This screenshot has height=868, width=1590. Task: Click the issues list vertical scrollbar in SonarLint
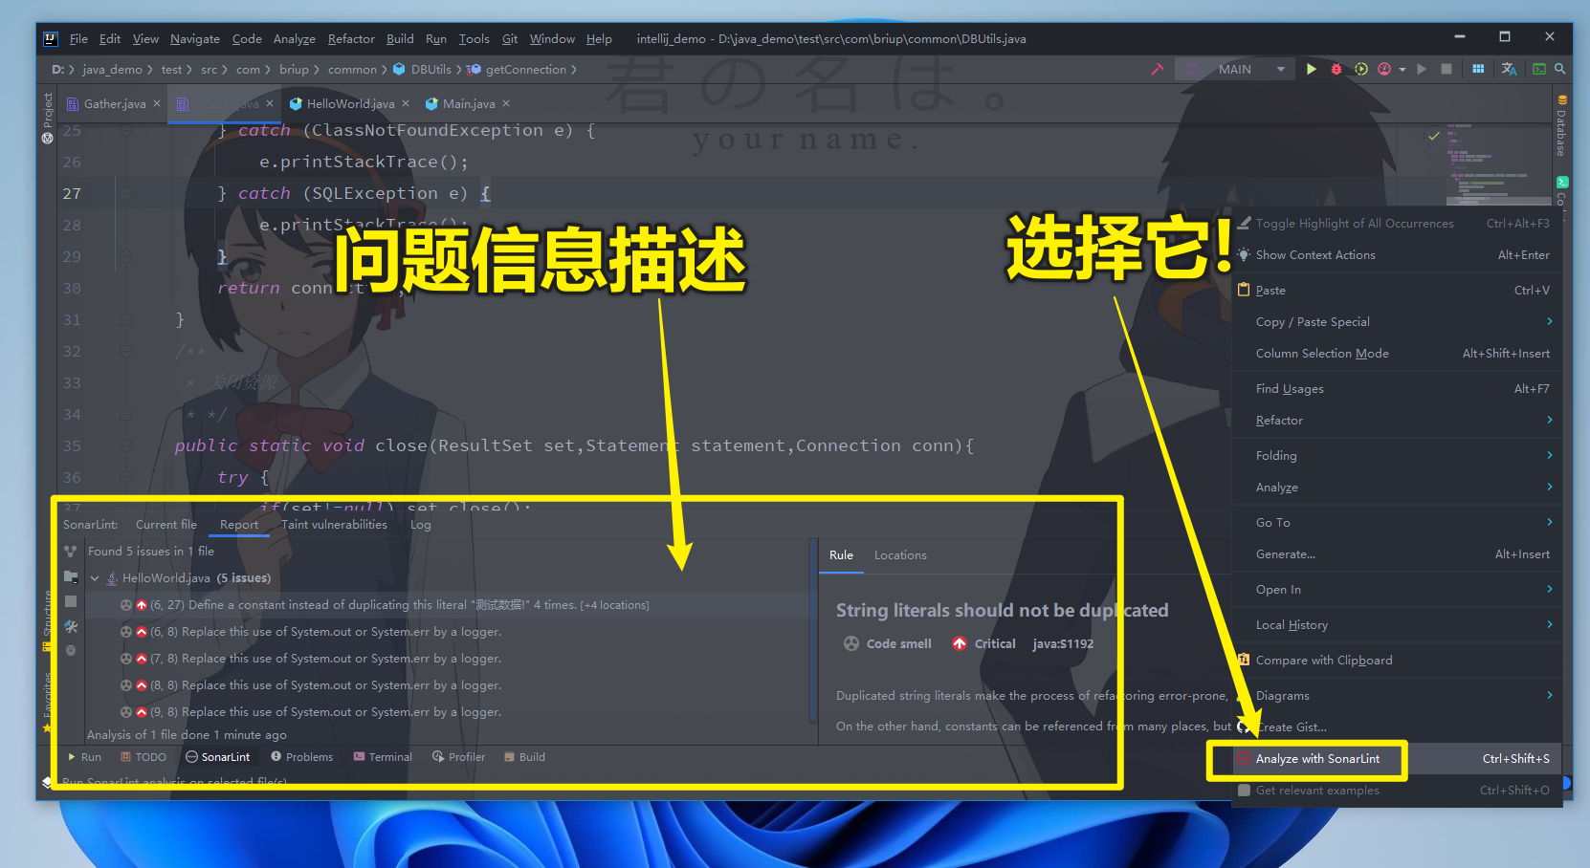tap(812, 631)
